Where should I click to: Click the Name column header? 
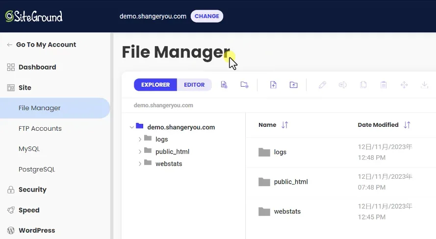(x=267, y=125)
